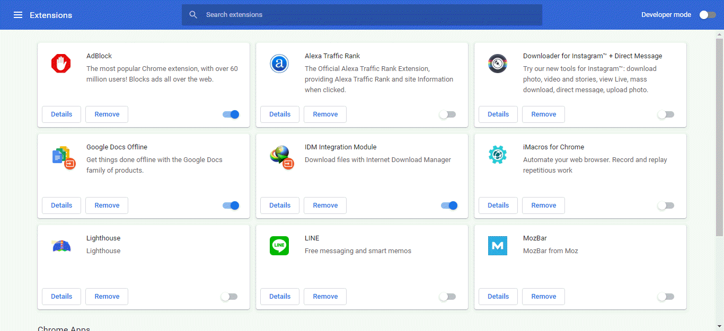724x331 pixels.
Task: Click the "Alexa Traffic Rank" title
Action: tap(332, 56)
